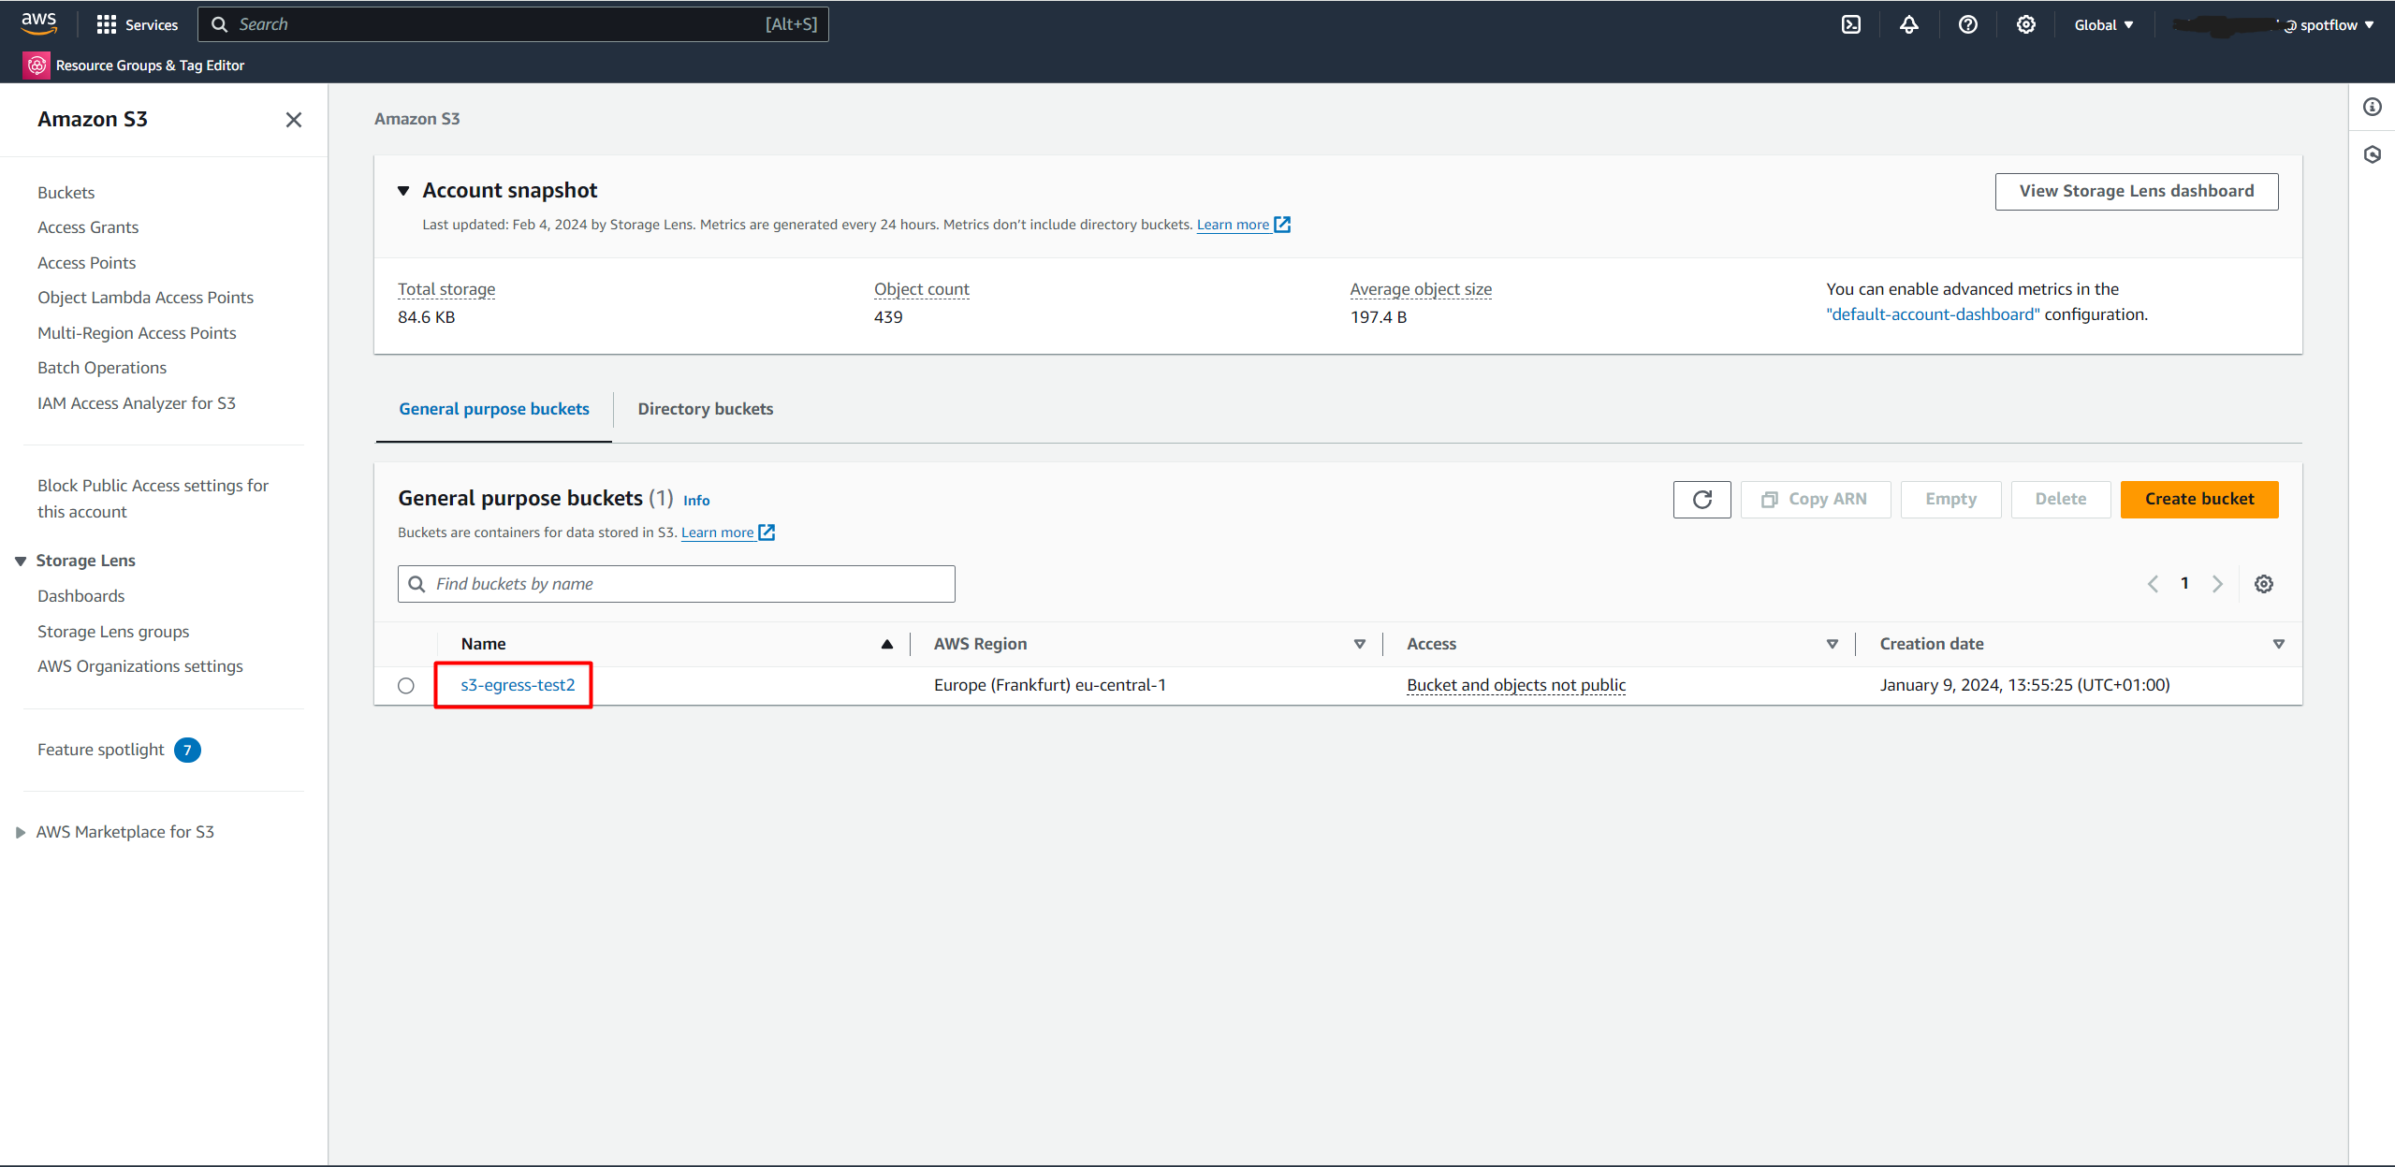Click View Storage Lens dashboard button
Viewport: 2395px width, 1167px height.
click(x=2136, y=191)
